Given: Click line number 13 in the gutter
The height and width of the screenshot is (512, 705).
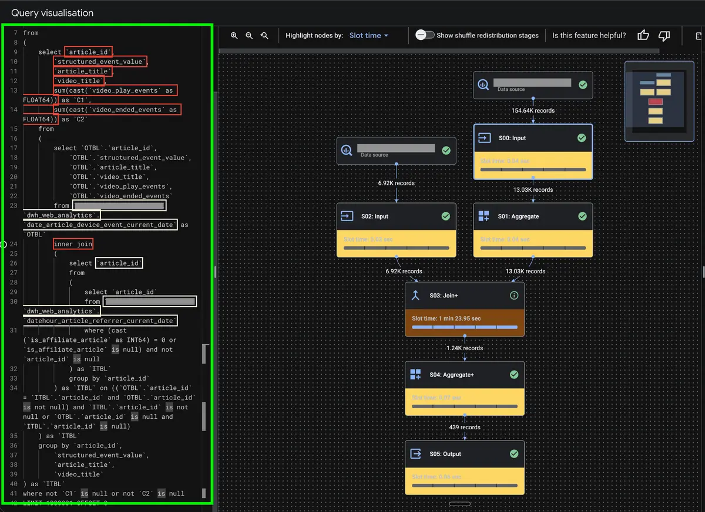Looking at the screenshot, I should pos(14,90).
